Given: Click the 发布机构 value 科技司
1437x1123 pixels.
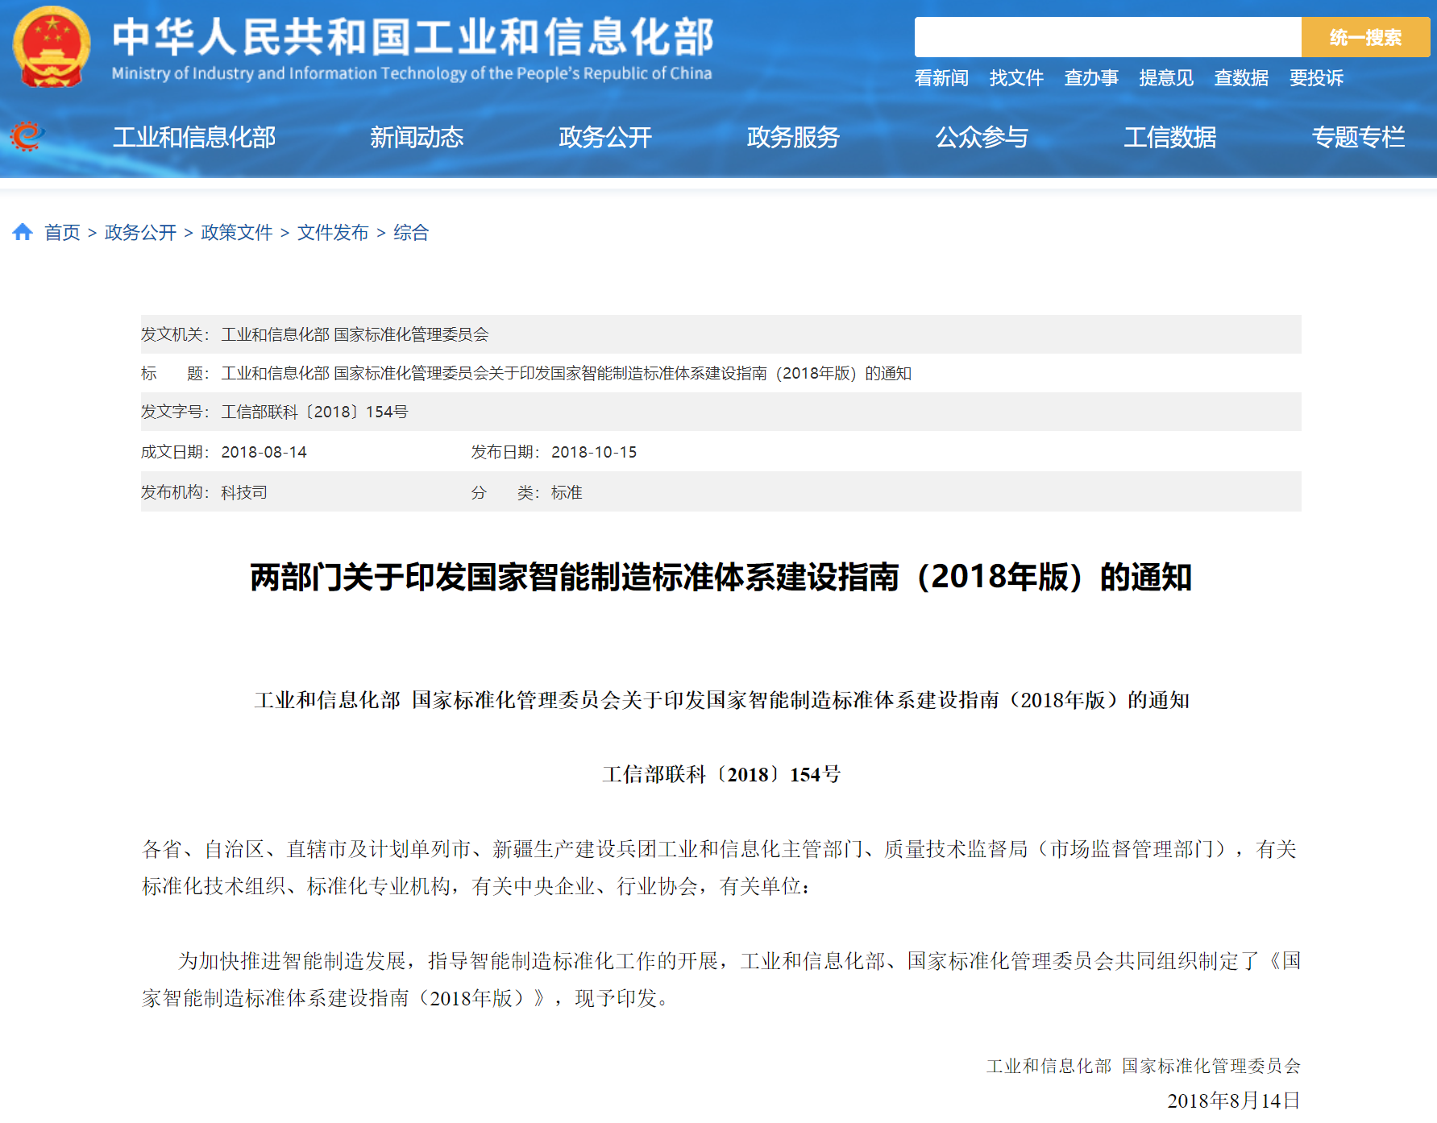Looking at the screenshot, I should (244, 492).
